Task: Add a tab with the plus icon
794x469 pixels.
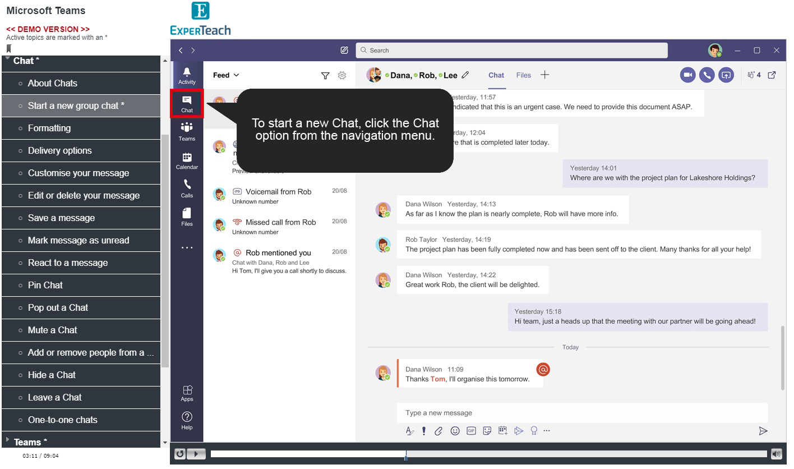Action: 544,75
